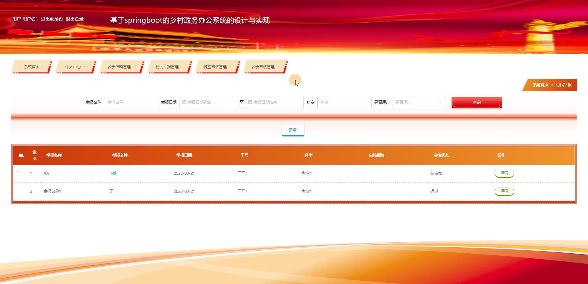Image resolution: width=588 pixels, height=284 pixels.
Task: Toggle the select-all checkbox in table header
Action: 21,155
